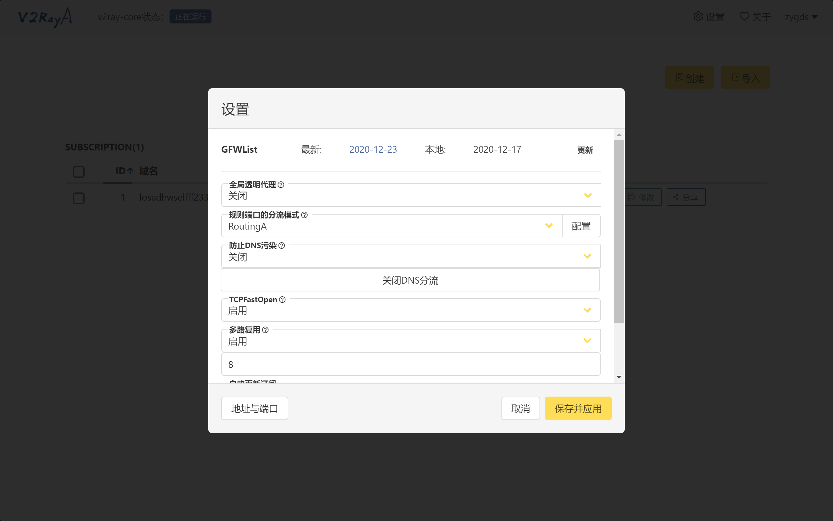Click the 地址与端口 button
This screenshot has height=521, width=833.
[255, 408]
